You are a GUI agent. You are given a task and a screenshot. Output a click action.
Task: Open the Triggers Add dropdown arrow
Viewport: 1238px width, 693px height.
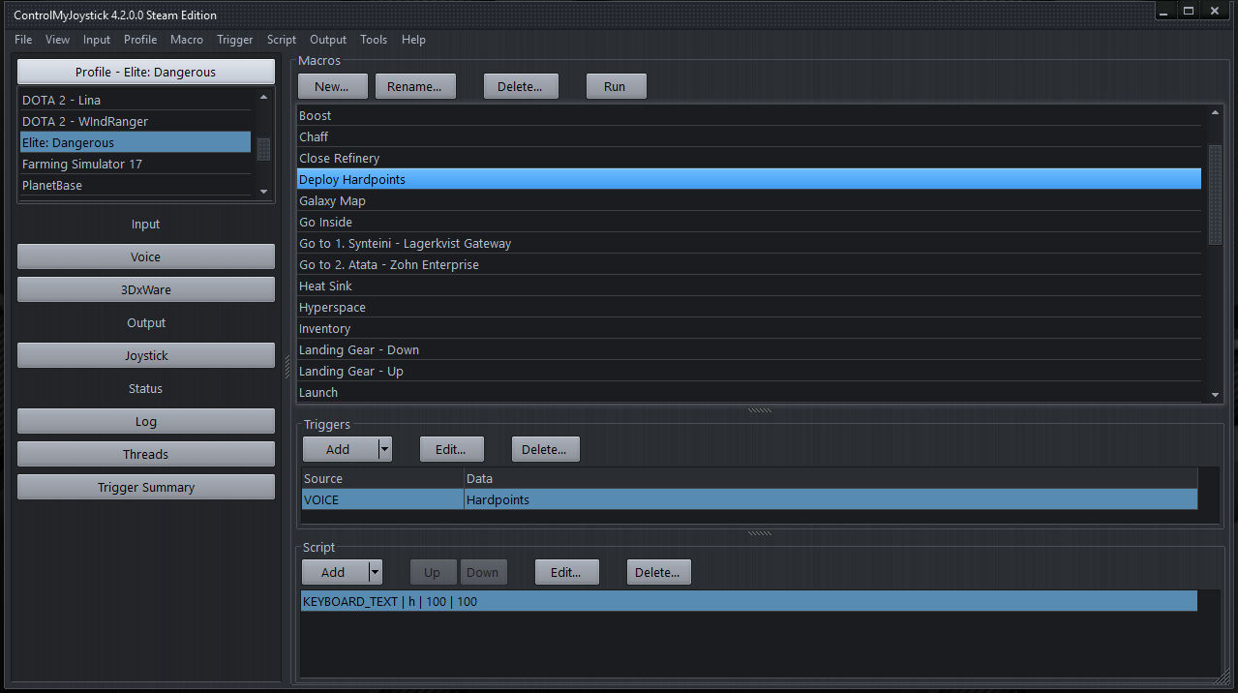(x=384, y=449)
